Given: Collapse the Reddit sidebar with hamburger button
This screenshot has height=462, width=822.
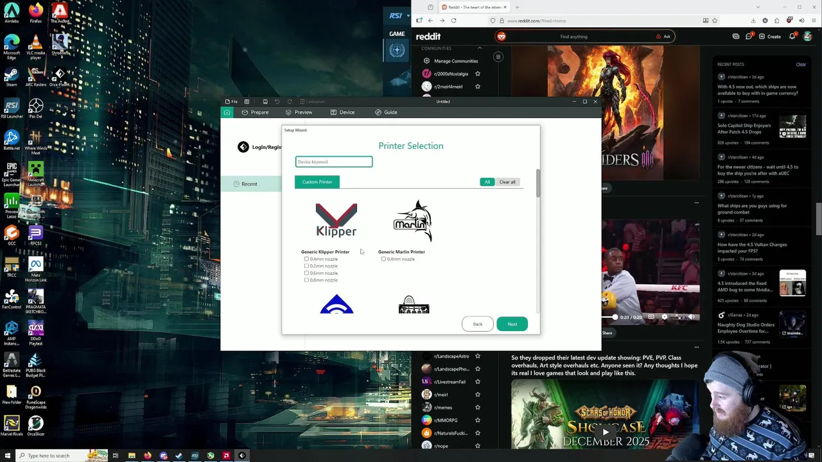Looking at the screenshot, I should pyautogui.click(x=498, y=57).
